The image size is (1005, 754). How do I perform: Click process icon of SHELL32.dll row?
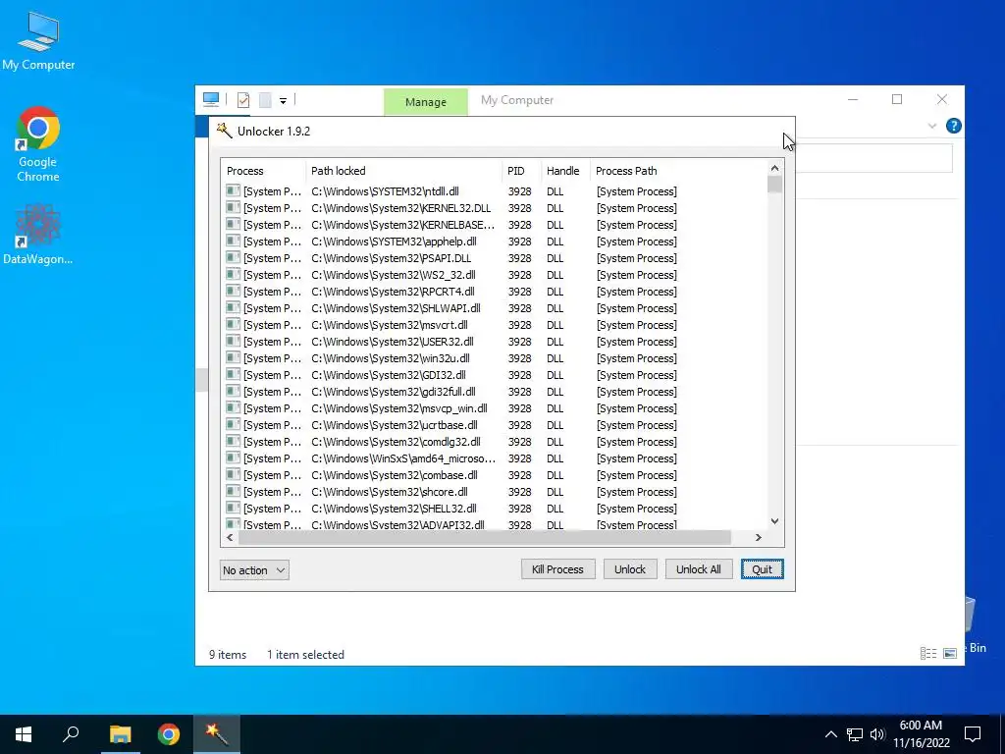[233, 508]
